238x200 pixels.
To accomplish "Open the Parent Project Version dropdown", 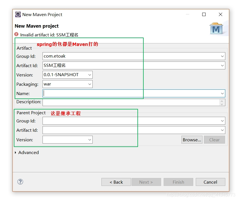I will [x=90, y=140].
